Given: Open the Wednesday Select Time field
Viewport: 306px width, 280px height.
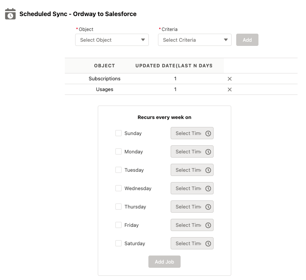Looking at the screenshot, I should (192, 188).
